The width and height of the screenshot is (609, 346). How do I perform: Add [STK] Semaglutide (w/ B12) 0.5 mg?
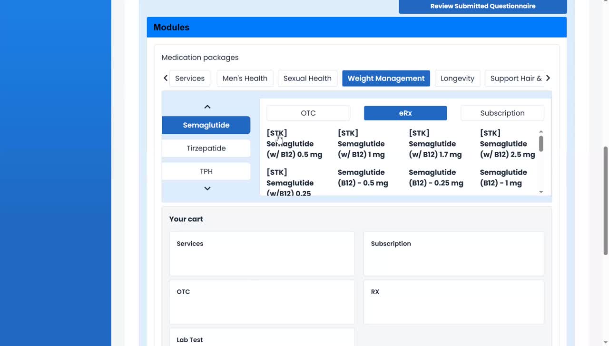coord(295,144)
